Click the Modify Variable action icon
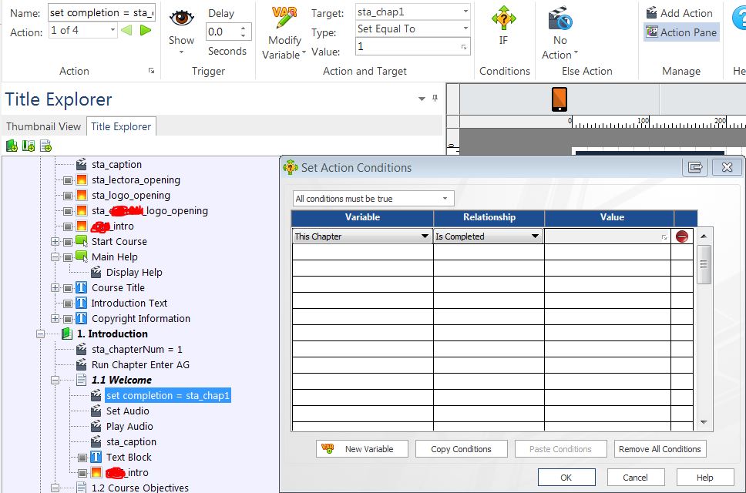 [284, 18]
